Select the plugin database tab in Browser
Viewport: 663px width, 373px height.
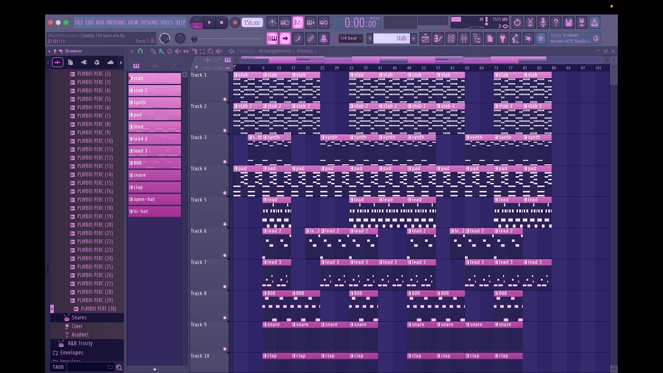click(84, 62)
